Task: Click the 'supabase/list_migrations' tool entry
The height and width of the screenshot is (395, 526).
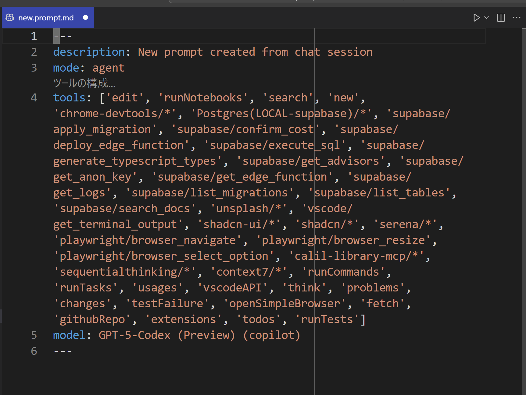Action: tap(210, 193)
